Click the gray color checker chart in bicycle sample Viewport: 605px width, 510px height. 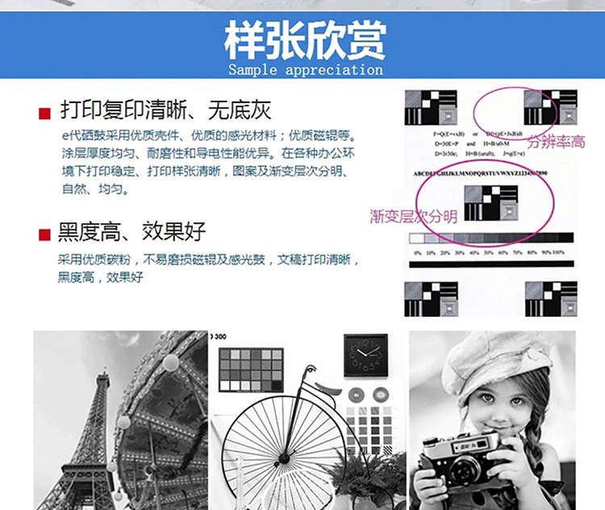click(251, 369)
